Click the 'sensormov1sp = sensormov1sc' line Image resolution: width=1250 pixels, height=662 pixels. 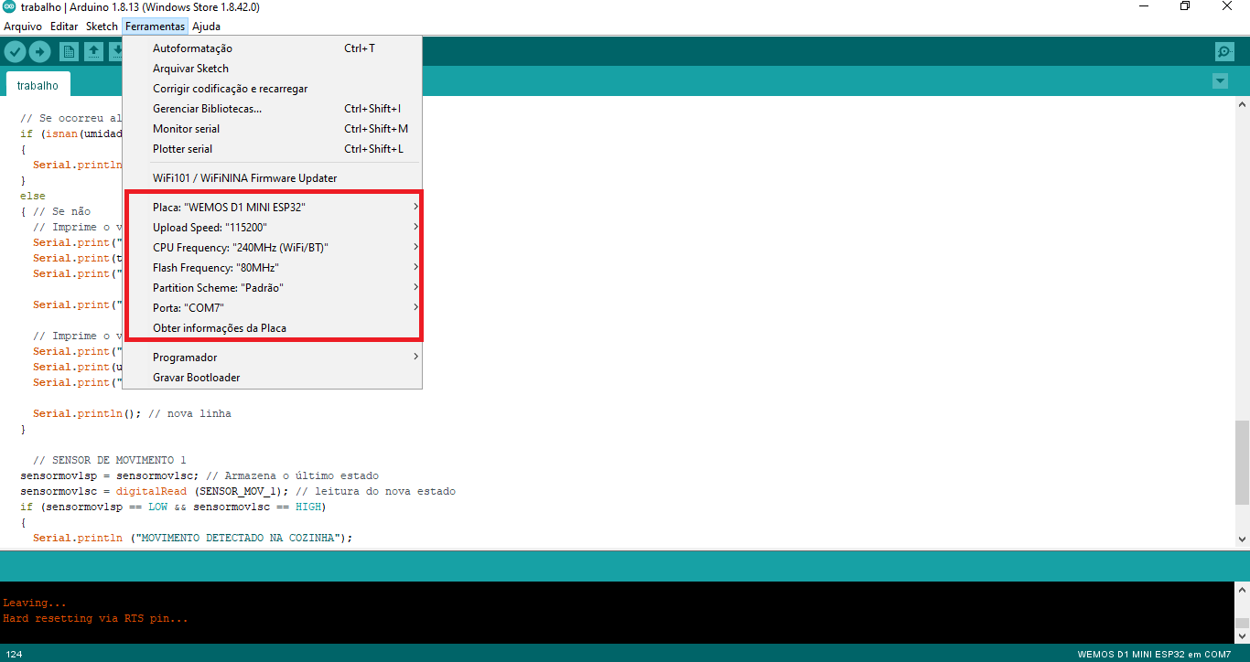tap(199, 475)
